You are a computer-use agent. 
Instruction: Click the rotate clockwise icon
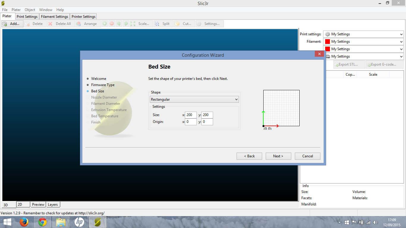(x=126, y=24)
